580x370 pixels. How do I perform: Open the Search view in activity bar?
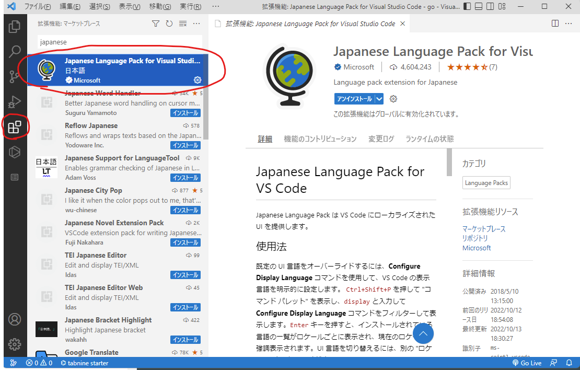click(x=15, y=51)
